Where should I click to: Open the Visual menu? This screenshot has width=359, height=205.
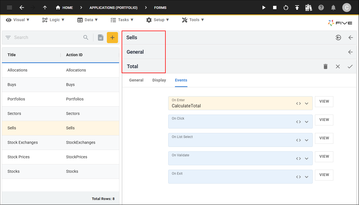click(x=18, y=20)
